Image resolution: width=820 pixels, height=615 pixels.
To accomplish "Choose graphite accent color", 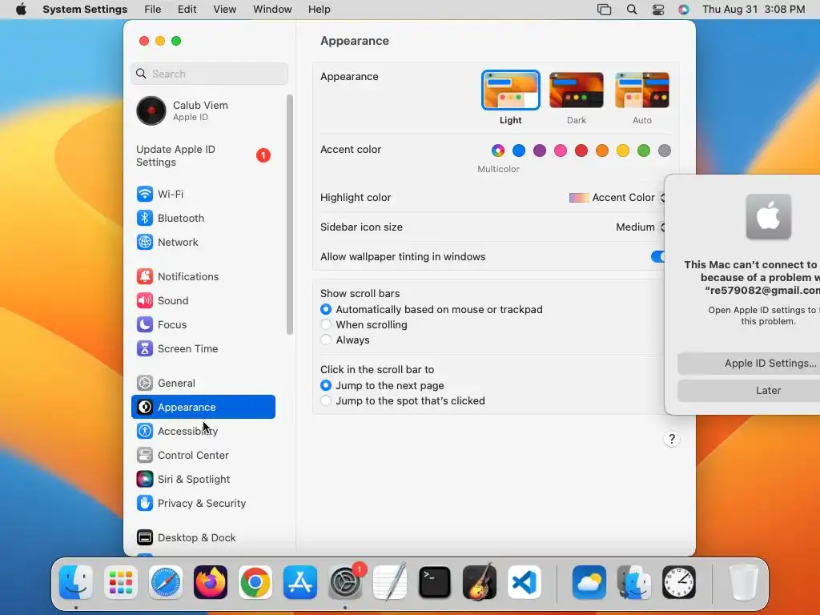I will pyautogui.click(x=665, y=151).
